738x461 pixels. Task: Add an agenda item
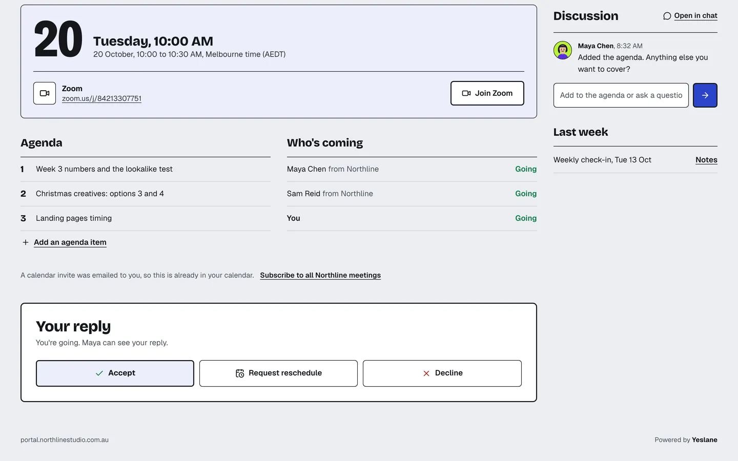click(70, 242)
